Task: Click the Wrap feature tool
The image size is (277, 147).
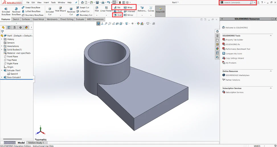Action: coord(128,8)
